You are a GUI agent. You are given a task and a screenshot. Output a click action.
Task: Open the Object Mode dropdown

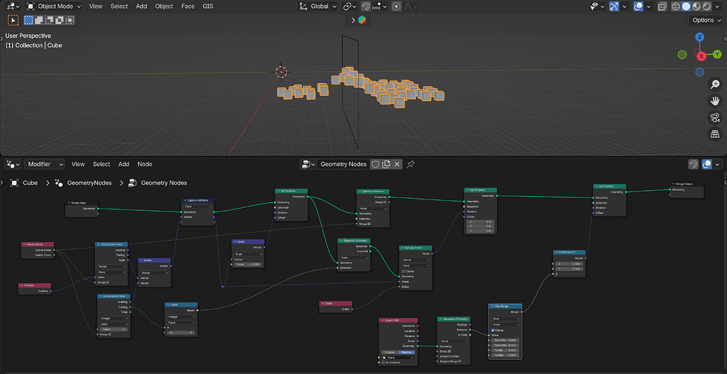click(x=53, y=6)
